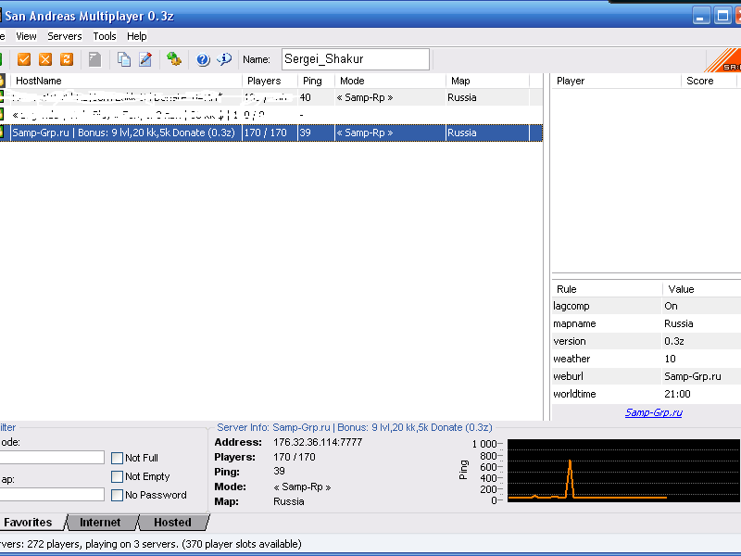
Task: Click the About info bubble icon
Action: click(224, 59)
